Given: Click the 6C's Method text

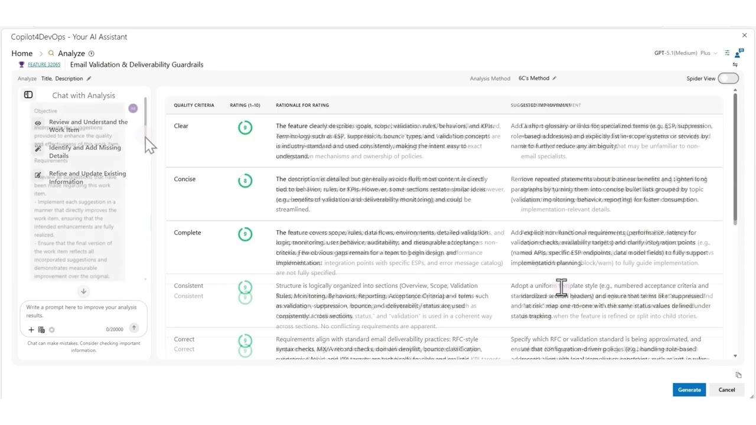Looking at the screenshot, I should [x=534, y=78].
